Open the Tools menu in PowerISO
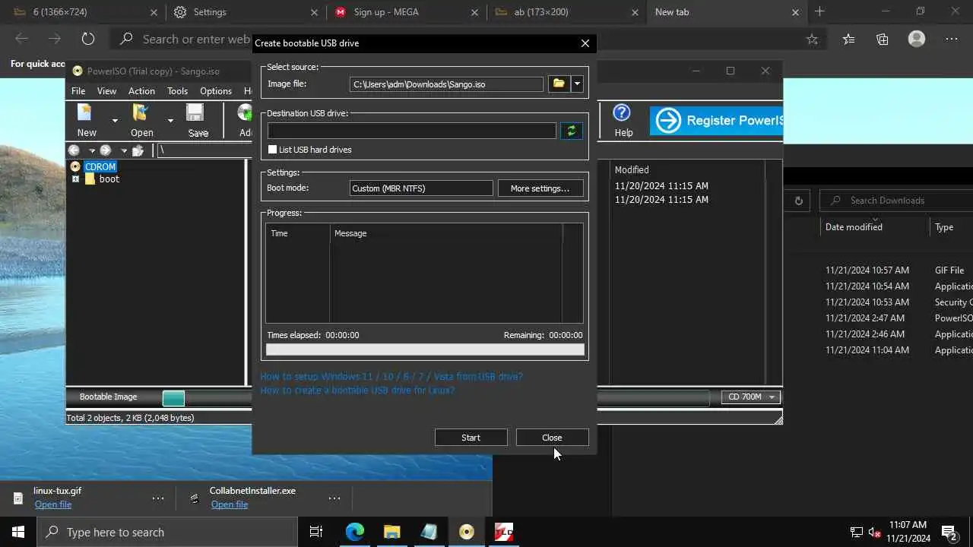The height and width of the screenshot is (547, 973). pyautogui.click(x=177, y=90)
